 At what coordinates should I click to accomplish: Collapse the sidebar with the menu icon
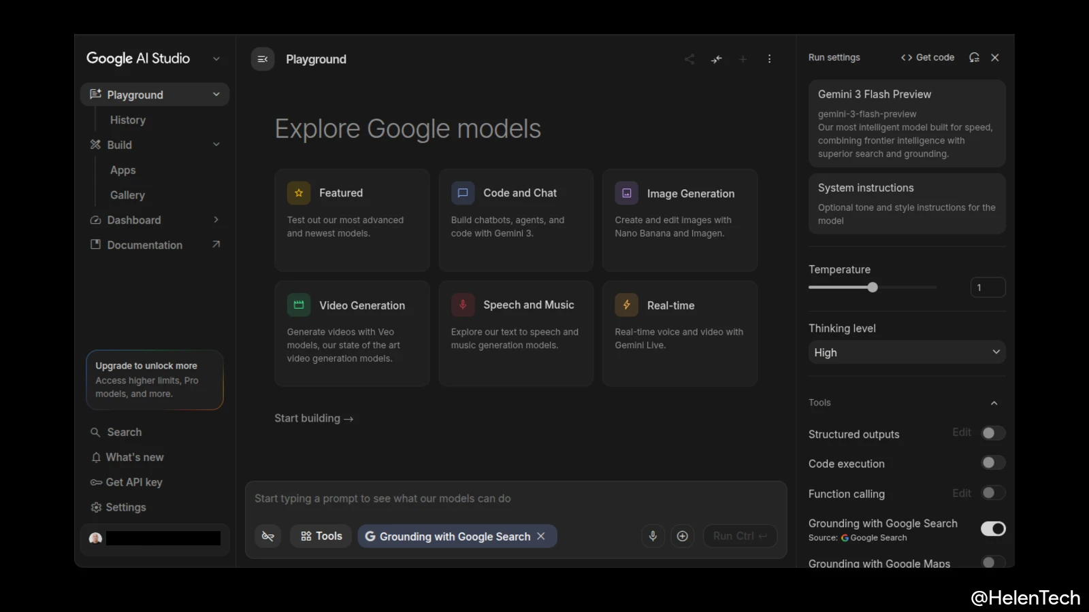coord(263,59)
